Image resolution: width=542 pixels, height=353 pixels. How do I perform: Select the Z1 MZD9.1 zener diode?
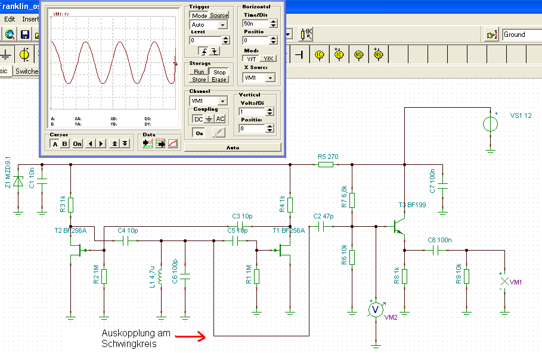coord(18,181)
